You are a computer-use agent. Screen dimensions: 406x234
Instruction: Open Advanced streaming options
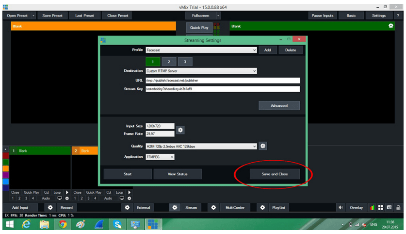coord(279,105)
